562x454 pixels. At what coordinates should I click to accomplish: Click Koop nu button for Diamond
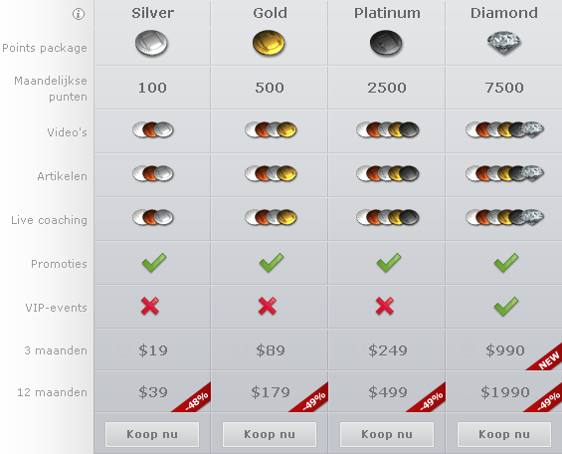tap(504, 434)
